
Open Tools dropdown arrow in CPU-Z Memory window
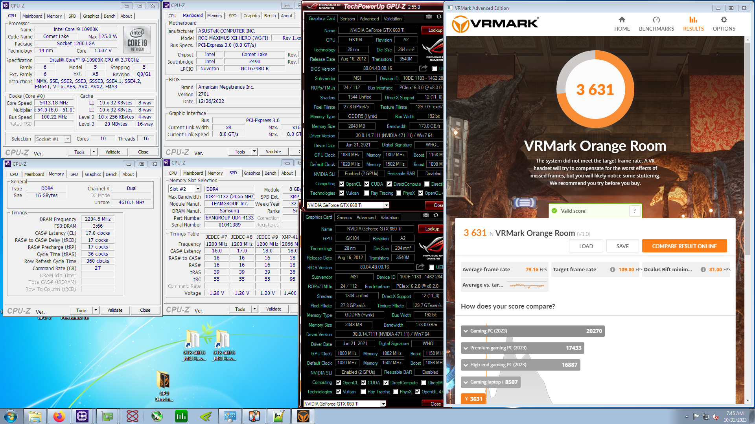tap(96, 310)
